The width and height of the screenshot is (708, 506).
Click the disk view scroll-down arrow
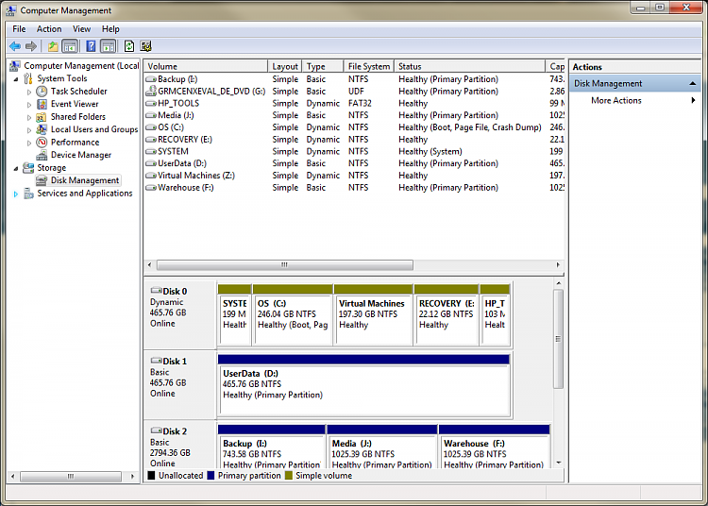tap(559, 463)
